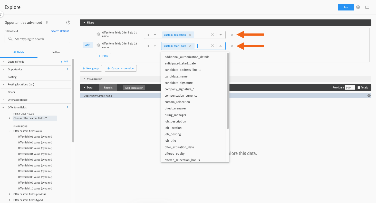Select Offer field 05 value (dynamic)

coord(35,160)
